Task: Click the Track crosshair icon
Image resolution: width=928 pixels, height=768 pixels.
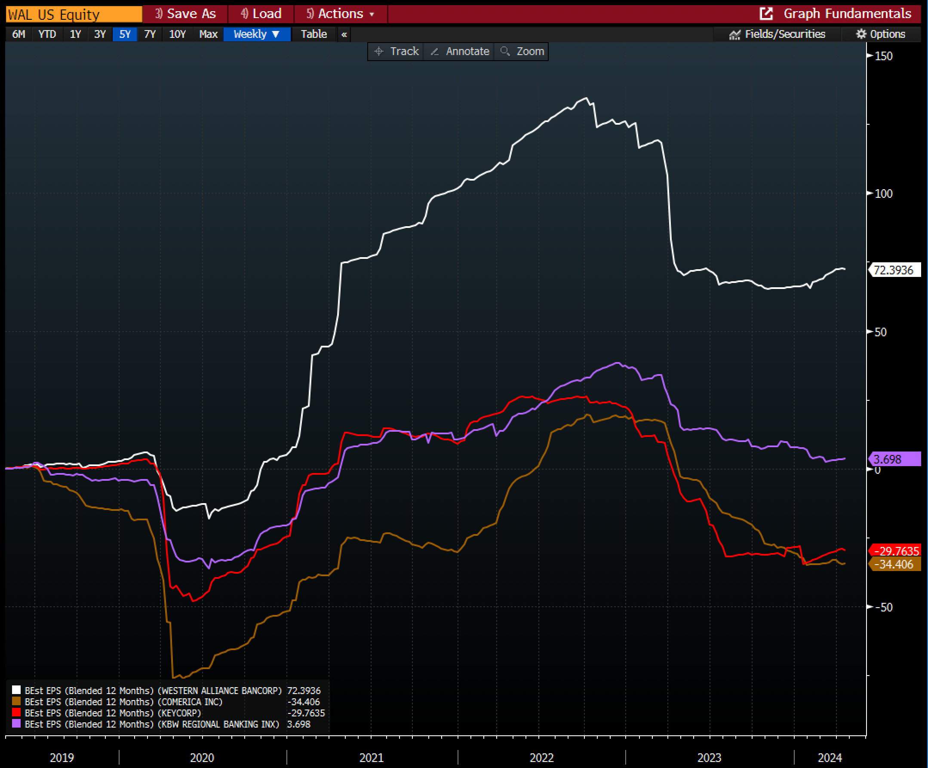Action: click(x=379, y=51)
